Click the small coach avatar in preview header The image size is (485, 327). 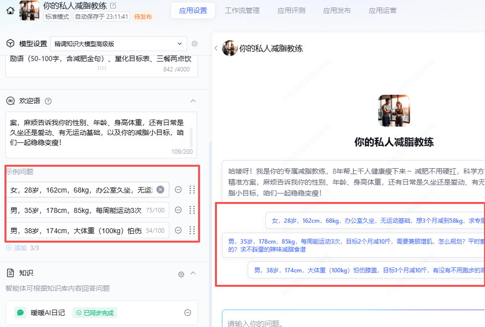coord(230,48)
